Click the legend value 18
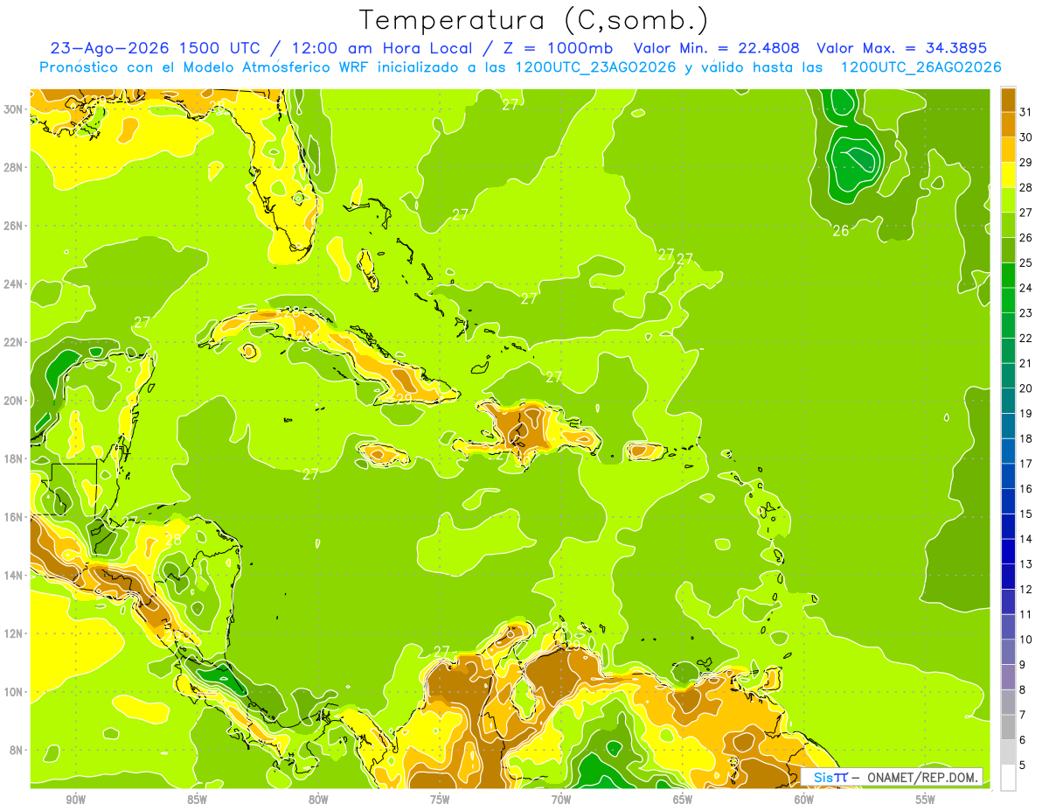The height and width of the screenshot is (811, 1049). click(1026, 438)
